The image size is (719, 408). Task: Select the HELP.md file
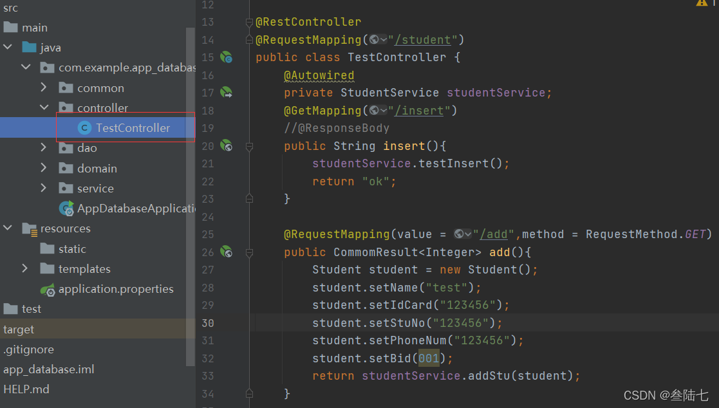click(x=26, y=389)
